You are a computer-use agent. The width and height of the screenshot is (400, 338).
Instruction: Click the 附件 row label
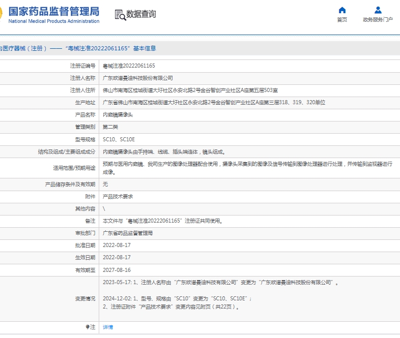tap(90, 196)
